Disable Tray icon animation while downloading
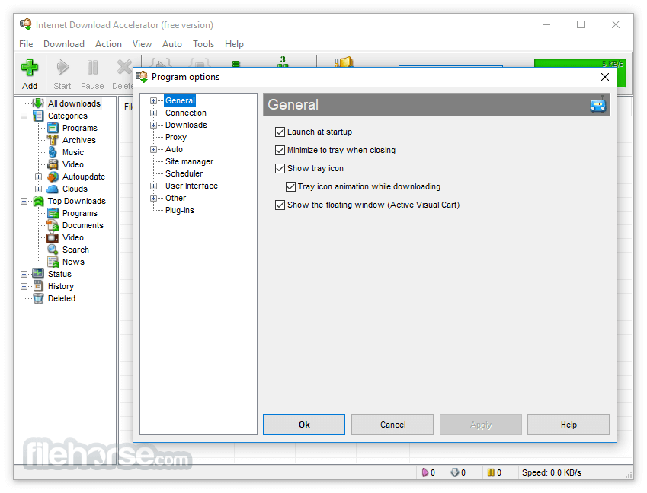This screenshot has width=647, height=493. point(290,186)
